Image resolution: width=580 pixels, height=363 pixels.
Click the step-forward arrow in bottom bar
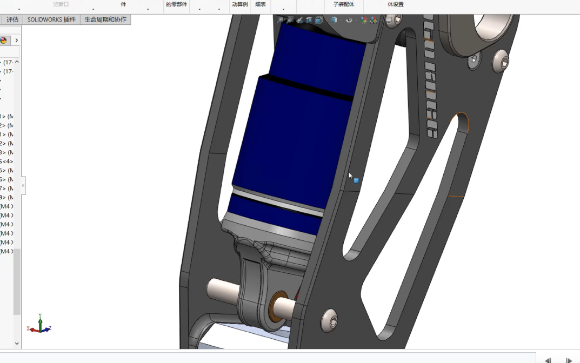(x=569, y=360)
